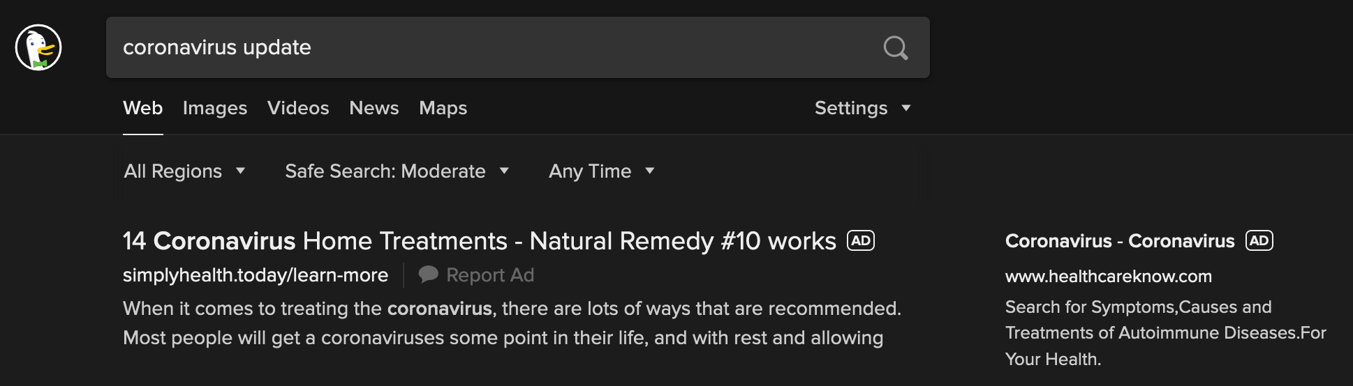Open the All Regions filter

(184, 171)
